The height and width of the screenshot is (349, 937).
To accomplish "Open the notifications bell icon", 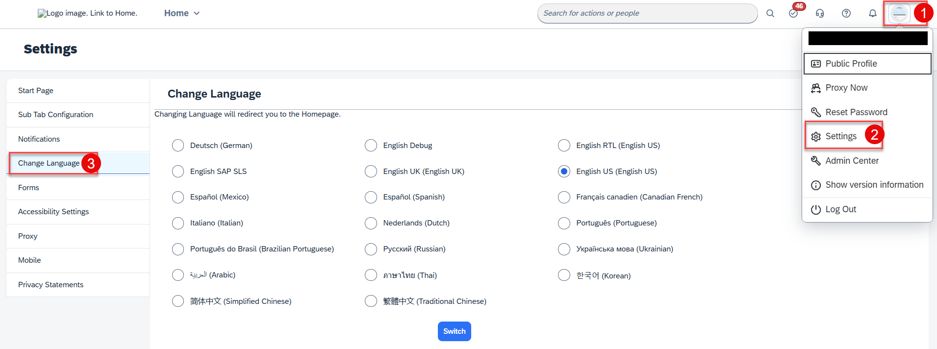I will coord(873,13).
